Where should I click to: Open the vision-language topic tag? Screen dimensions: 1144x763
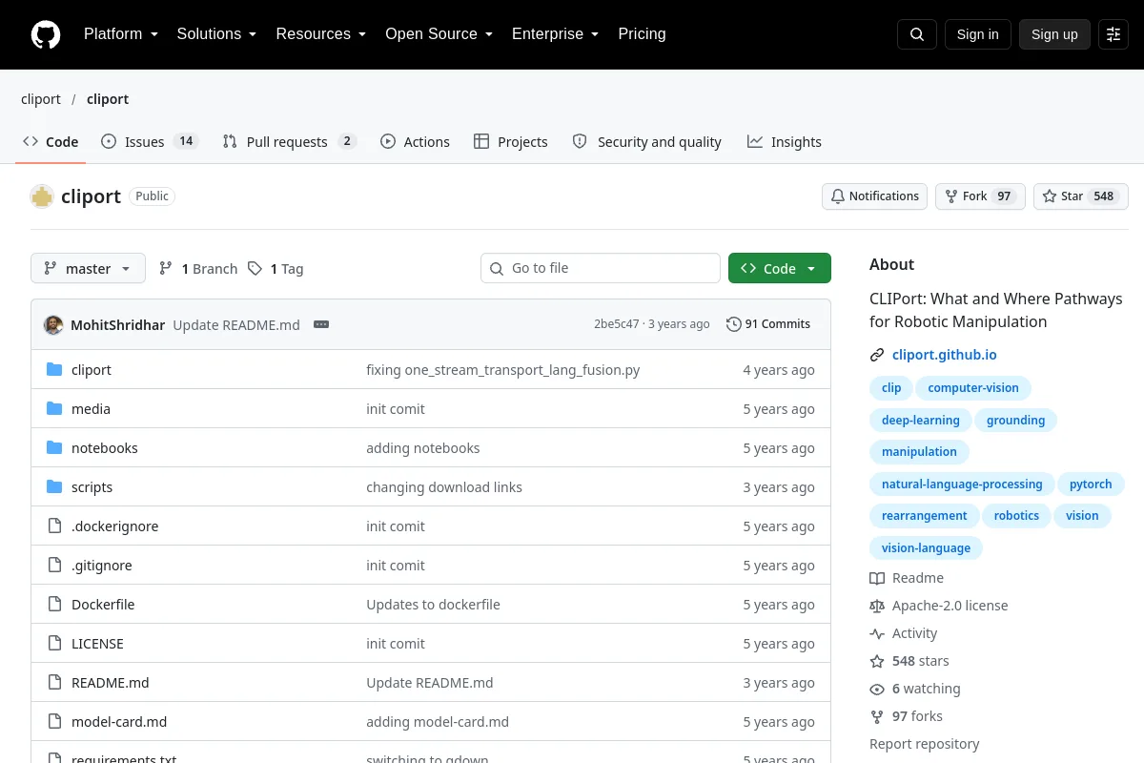tap(926, 548)
